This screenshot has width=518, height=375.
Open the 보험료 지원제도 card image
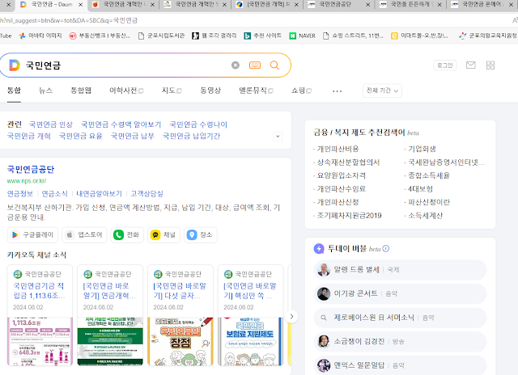tap(250, 341)
